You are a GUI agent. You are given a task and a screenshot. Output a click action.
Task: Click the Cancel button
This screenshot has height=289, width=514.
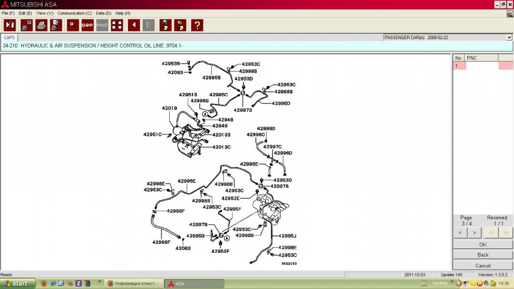pyautogui.click(x=483, y=266)
